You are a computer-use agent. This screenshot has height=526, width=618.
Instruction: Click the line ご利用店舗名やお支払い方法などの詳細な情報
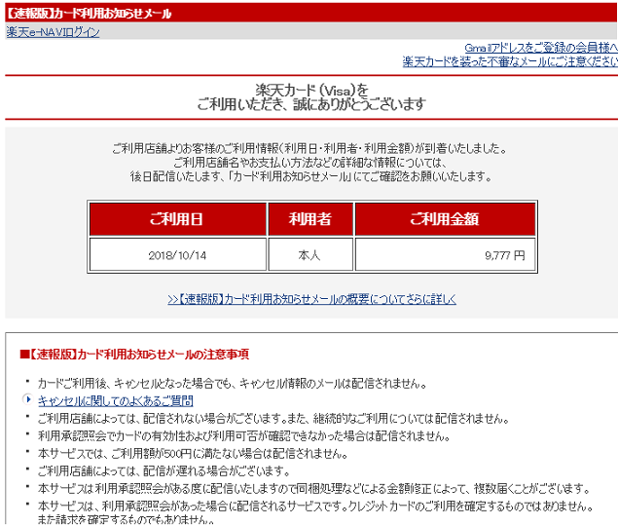click(309, 163)
